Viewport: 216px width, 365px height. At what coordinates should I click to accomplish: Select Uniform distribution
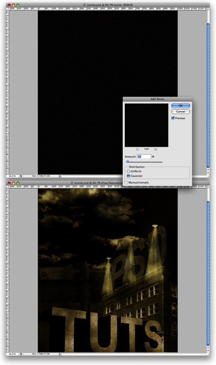coord(128,171)
